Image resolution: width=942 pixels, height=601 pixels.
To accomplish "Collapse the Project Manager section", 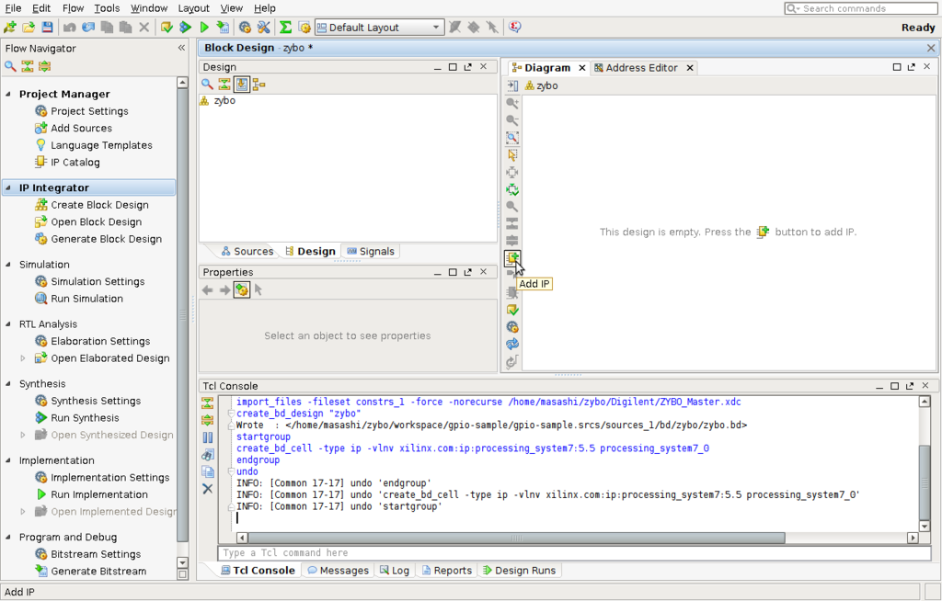I will click(x=8, y=94).
